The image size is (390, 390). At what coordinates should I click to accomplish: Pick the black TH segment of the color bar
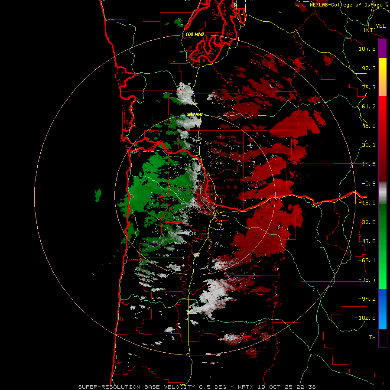[383, 338]
